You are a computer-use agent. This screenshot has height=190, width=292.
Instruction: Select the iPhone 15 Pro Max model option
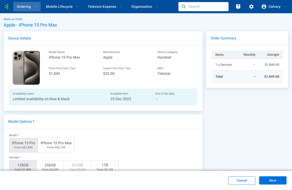pos(56,145)
